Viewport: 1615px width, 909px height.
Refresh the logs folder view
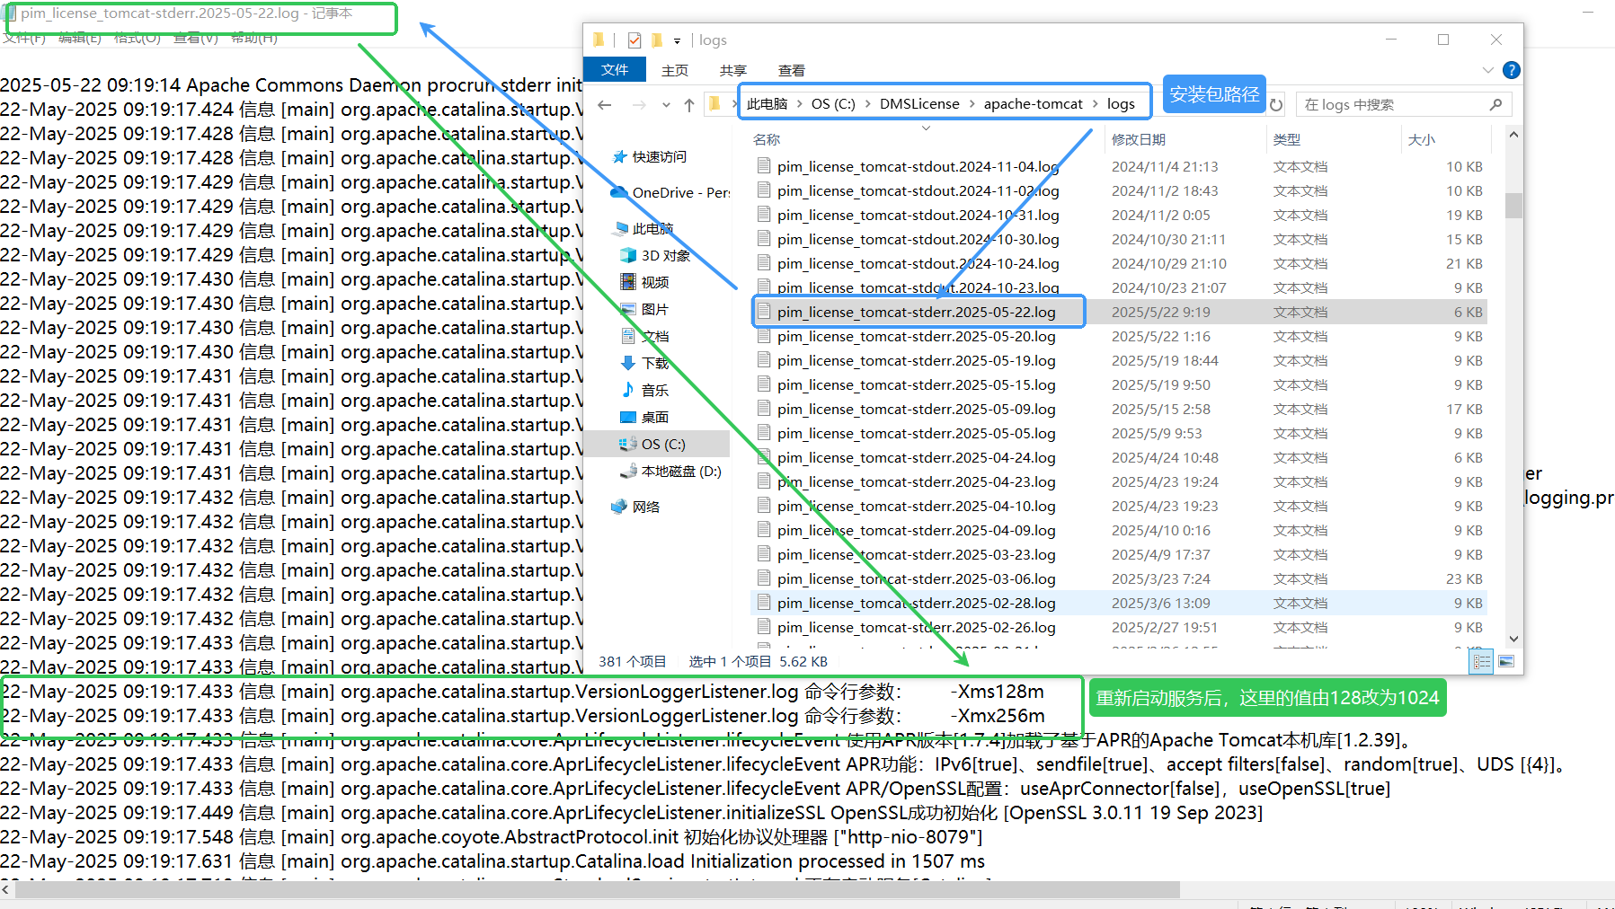(1276, 105)
